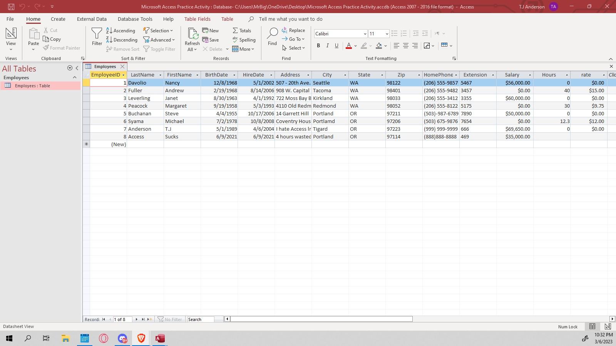Click Replace in Find group
Screen dimensions: 616x346
pyautogui.click(x=293, y=30)
